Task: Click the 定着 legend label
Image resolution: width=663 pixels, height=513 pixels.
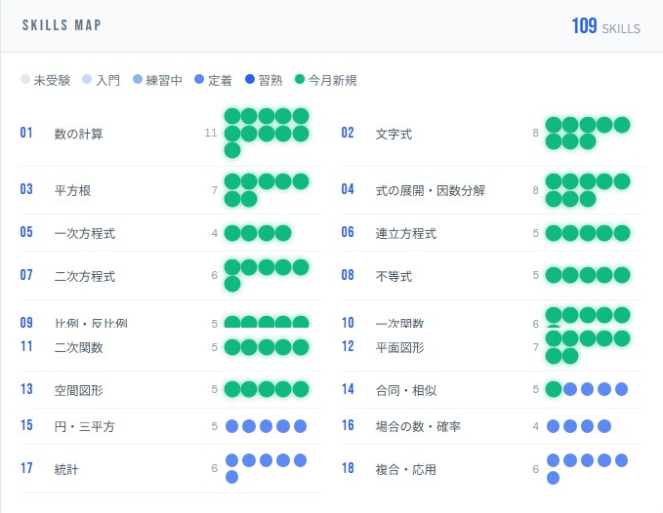Action: (x=220, y=80)
